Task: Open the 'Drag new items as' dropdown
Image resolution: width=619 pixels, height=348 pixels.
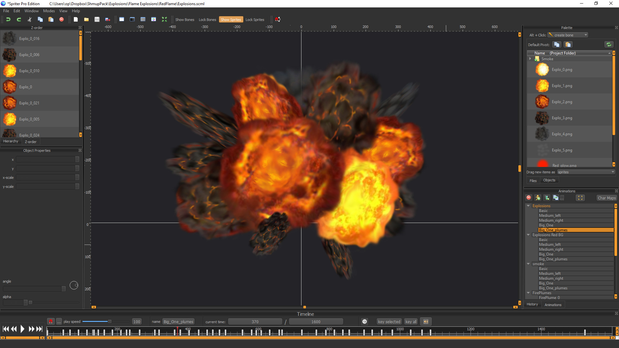Action: pyautogui.click(x=612, y=172)
